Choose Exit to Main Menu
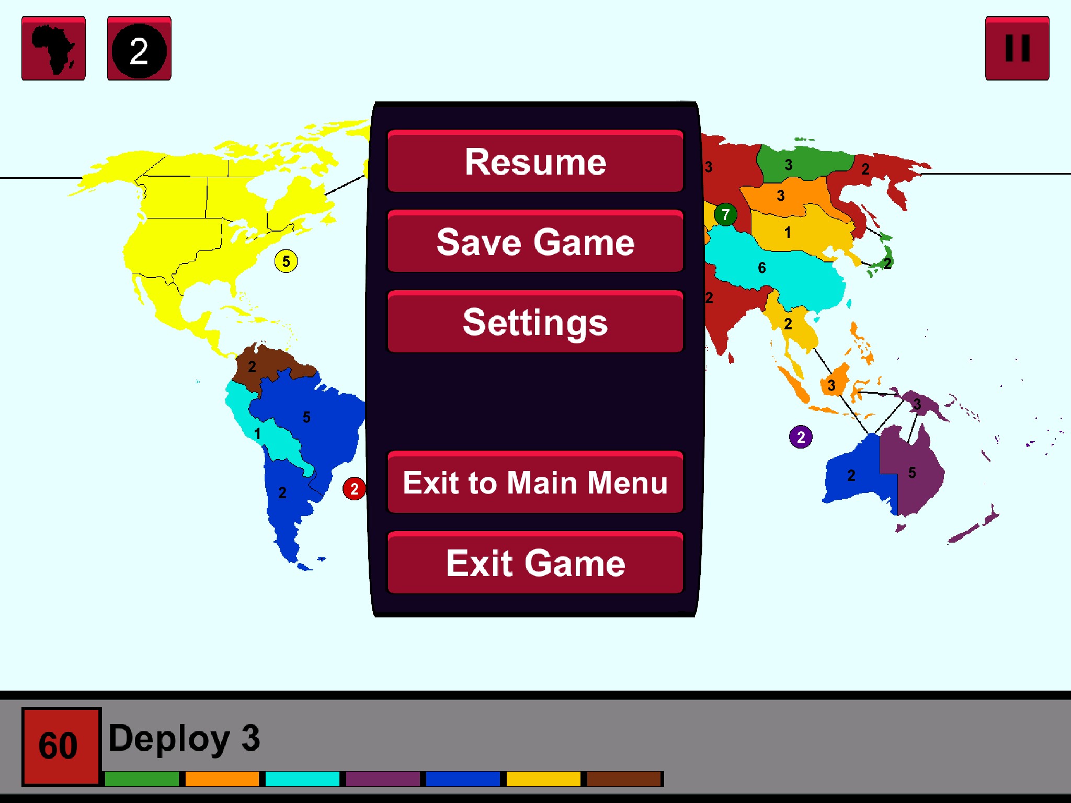1071x803 pixels. click(535, 482)
